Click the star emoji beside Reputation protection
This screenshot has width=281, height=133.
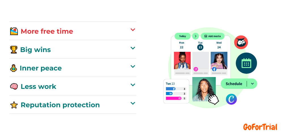pyautogui.click(x=14, y=105)
